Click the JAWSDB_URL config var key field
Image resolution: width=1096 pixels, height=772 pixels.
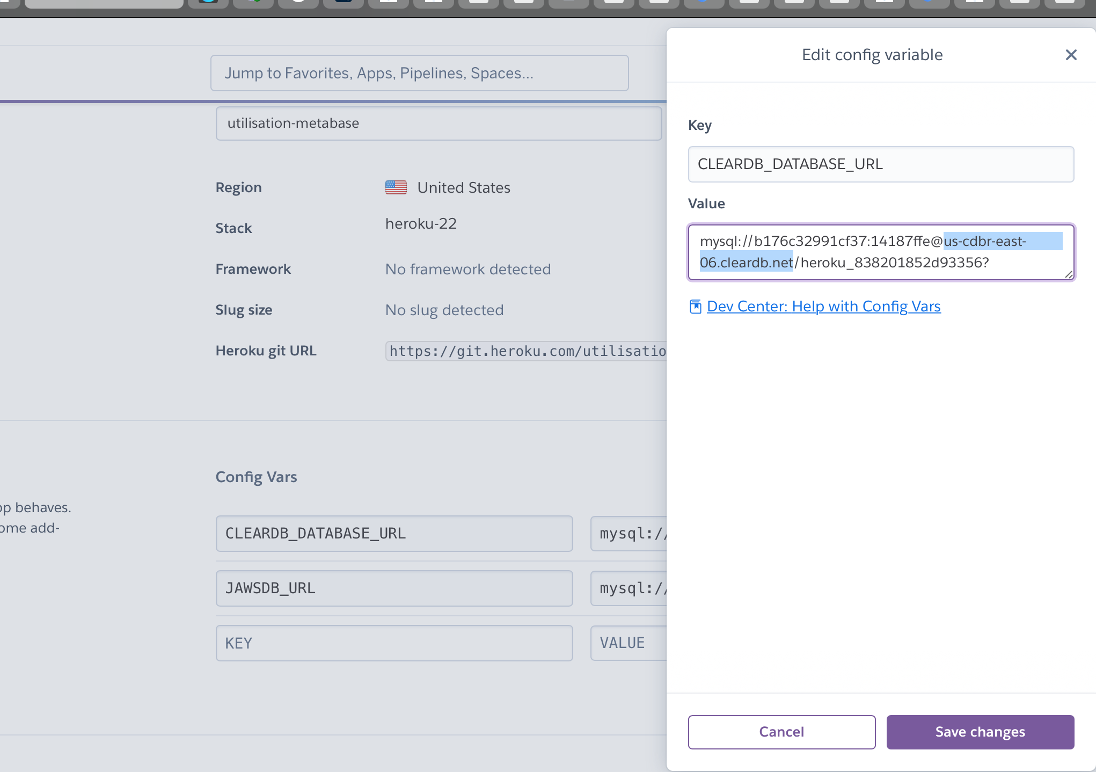click(394, 588)
